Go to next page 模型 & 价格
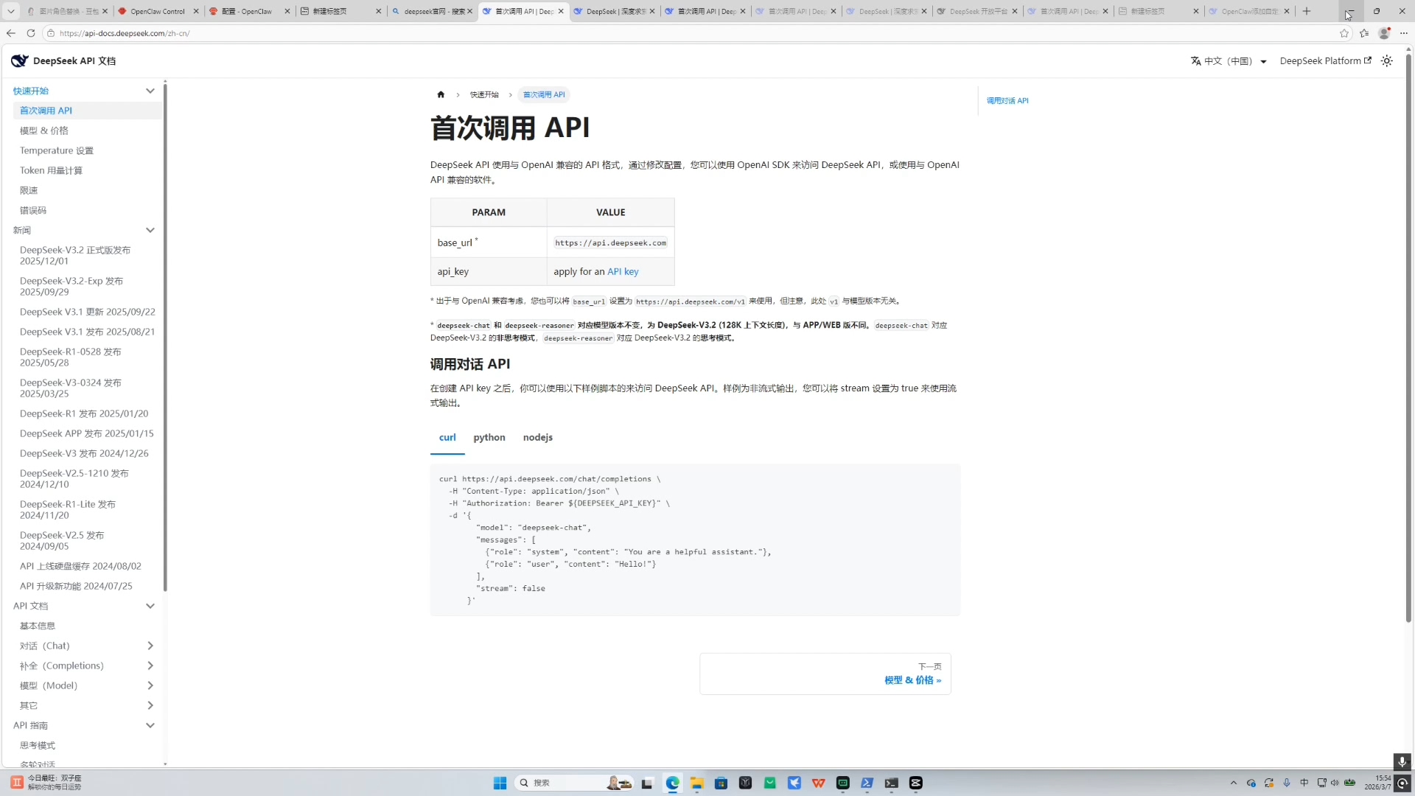 tap(912, 680)
